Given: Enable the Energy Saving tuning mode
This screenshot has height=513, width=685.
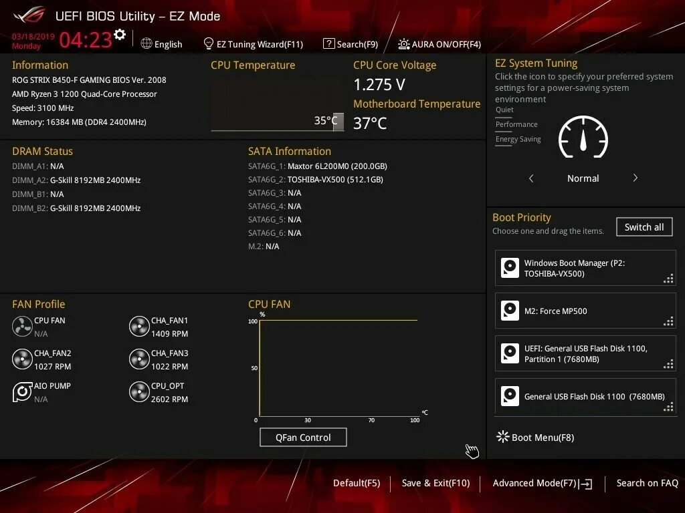Looking at the screenshot, I should [518, 139].
